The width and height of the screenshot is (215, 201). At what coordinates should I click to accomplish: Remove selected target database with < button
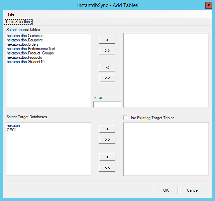tap(107, 157)
